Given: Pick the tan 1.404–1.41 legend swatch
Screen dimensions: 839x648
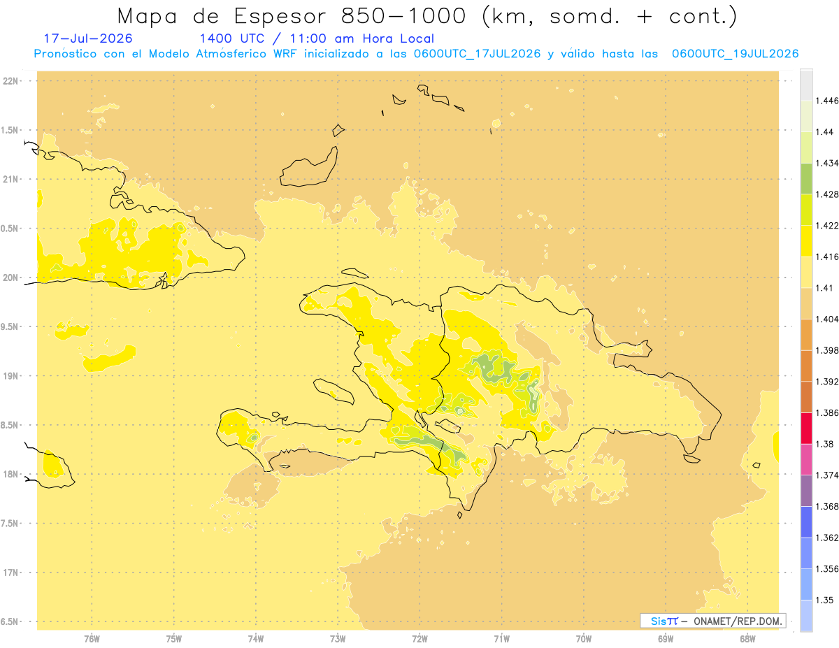Looking at the screenshot, I should pyautogui.click(x=806, y=303).
